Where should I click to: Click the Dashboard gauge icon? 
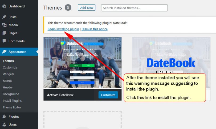pyautogui.click(x=4, y=6)
